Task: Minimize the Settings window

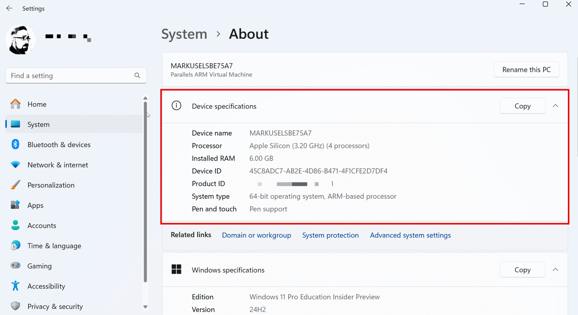Action: 522,4
